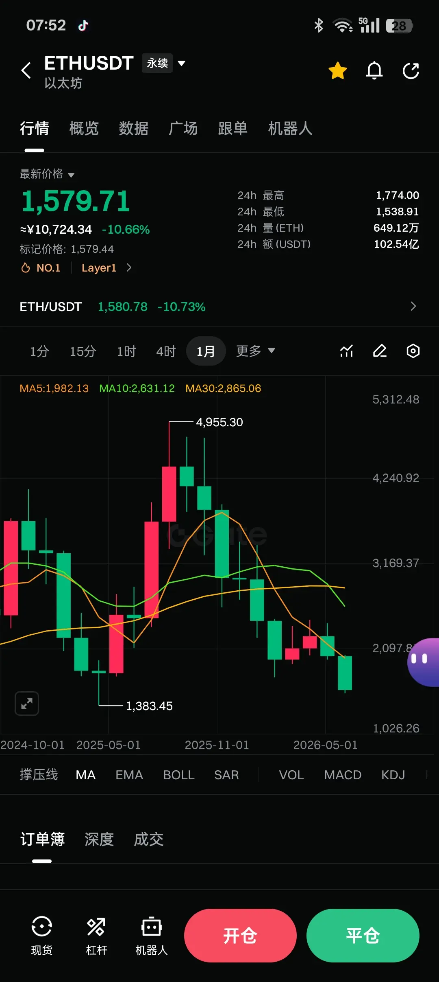Image resolution: width=439 pixels, height=982 pixels.
Task: Show the KDJ sub-indicator
Action: (393, 775)
